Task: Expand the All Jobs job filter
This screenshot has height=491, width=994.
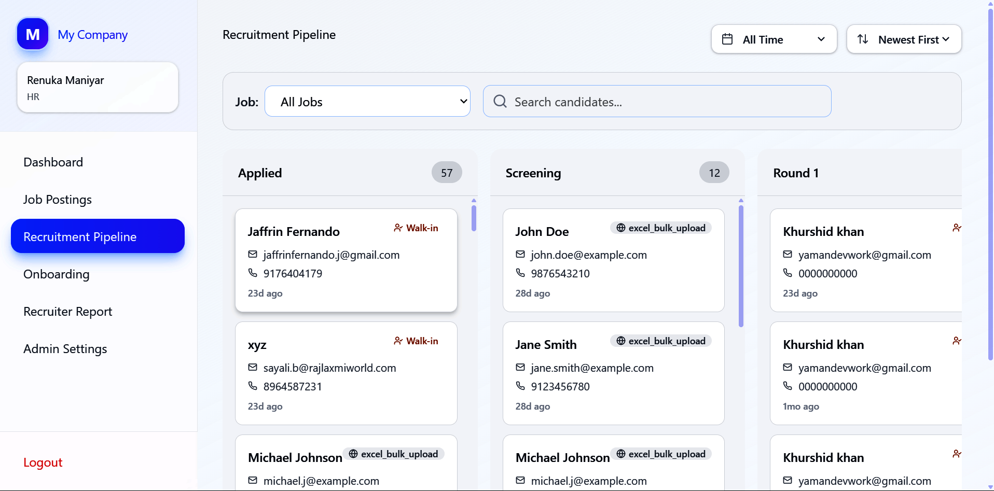Action: pos(367,101)
